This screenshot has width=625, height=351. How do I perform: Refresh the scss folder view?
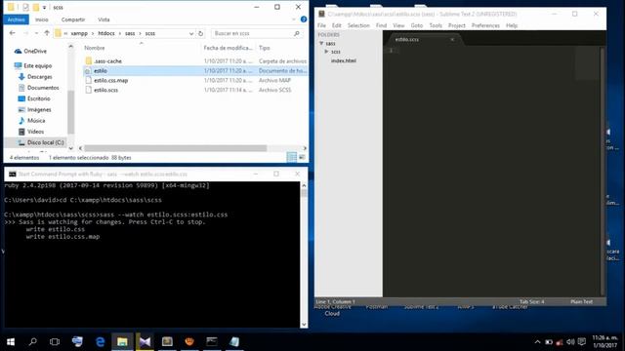tap(201, 34)
